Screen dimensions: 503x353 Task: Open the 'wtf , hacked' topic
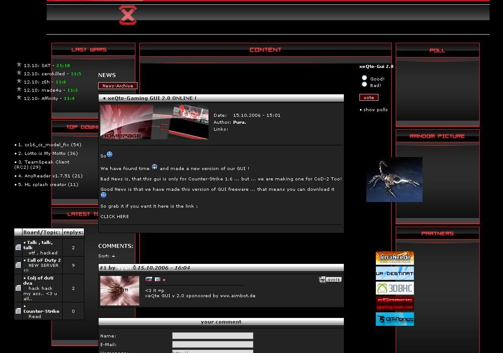[x=43, y=253]
